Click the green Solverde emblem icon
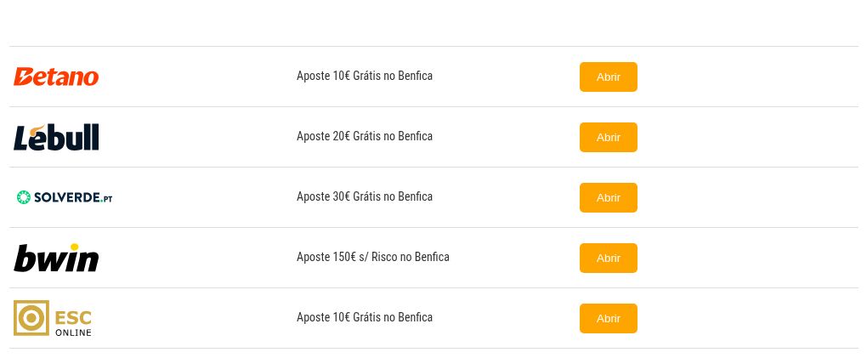867x358 pixels. (24, 197)
